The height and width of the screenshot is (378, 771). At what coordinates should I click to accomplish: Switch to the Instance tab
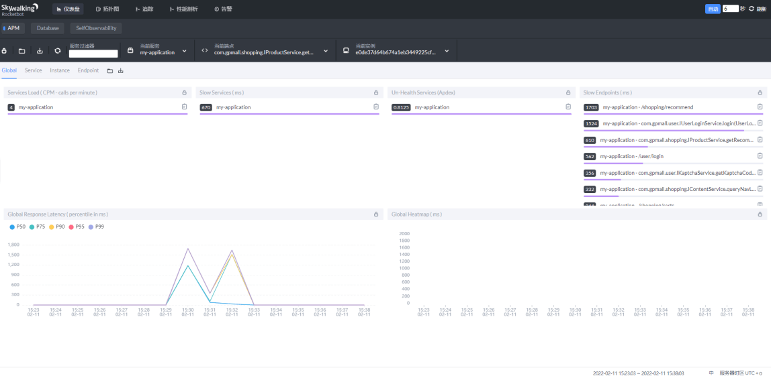coord(60,70)
